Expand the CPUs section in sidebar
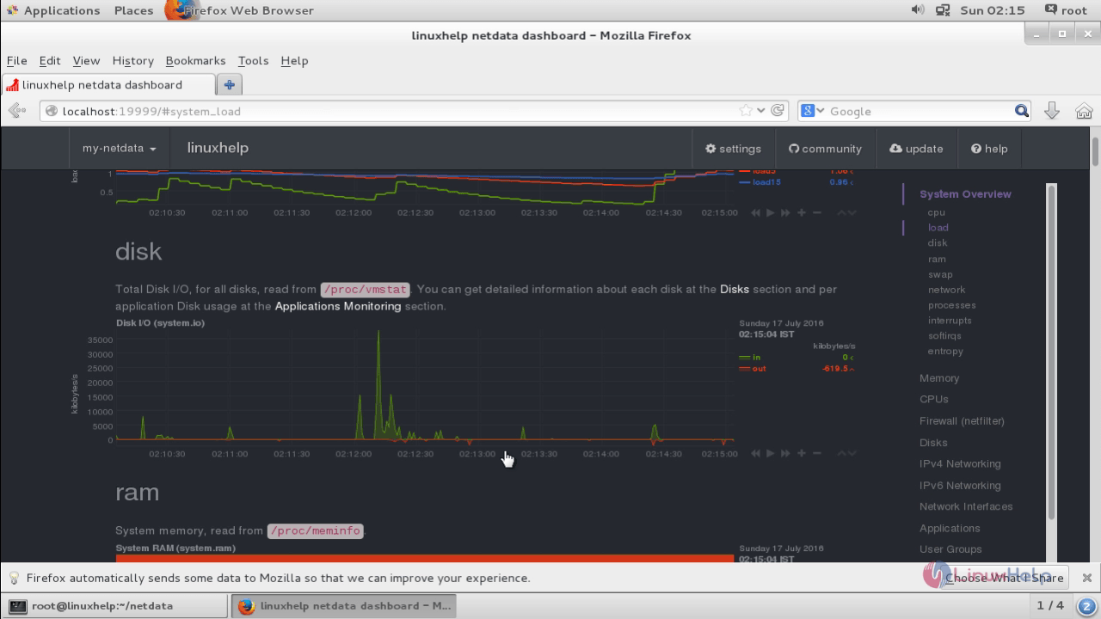The height and width of the screenshot is (619, 1101). 934,399
